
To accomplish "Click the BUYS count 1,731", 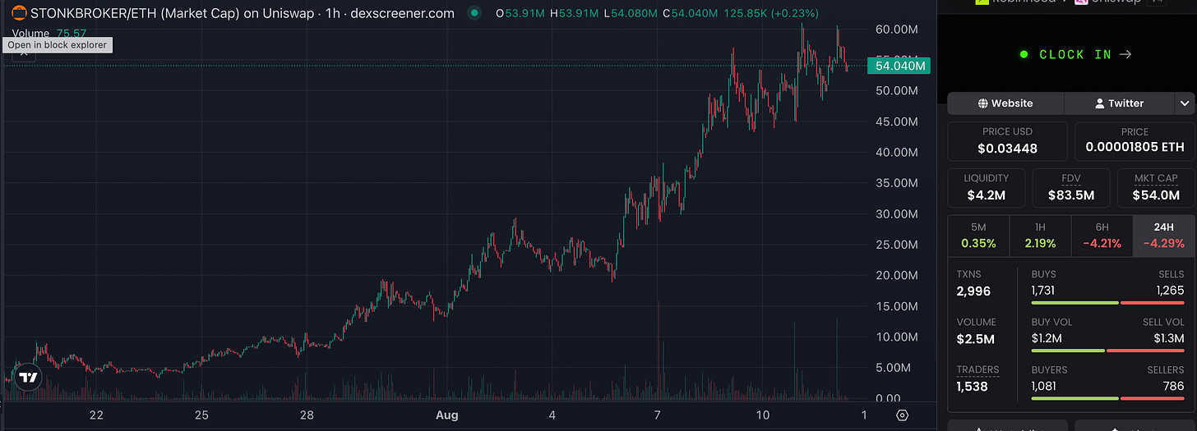I will click(1042, 290).
